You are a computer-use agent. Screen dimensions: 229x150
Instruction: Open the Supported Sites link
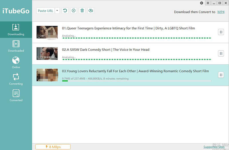click(x=214, y=147)
